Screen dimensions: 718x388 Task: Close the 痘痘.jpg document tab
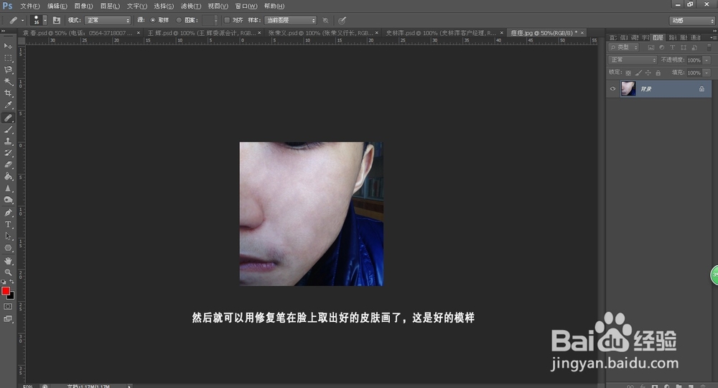click(582, 33)
